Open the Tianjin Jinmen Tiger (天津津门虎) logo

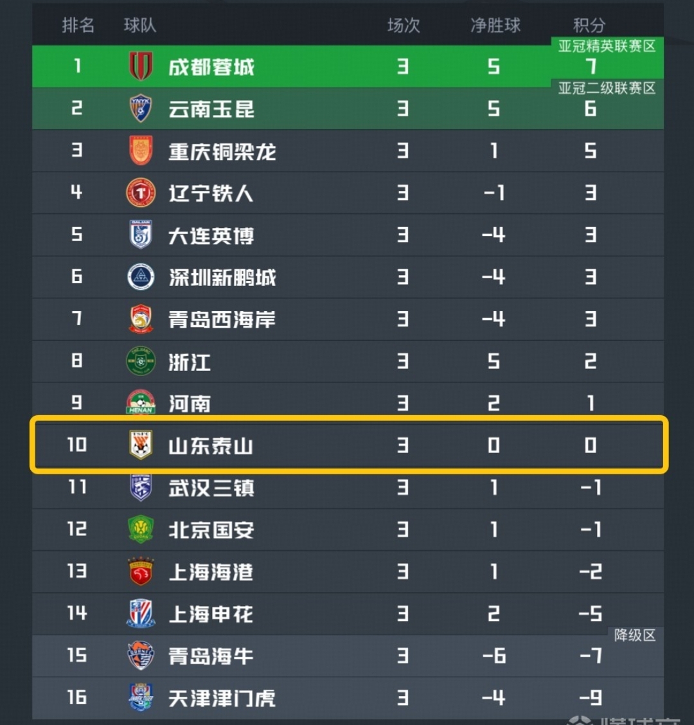pyautogui.click(x=141, y=697)
